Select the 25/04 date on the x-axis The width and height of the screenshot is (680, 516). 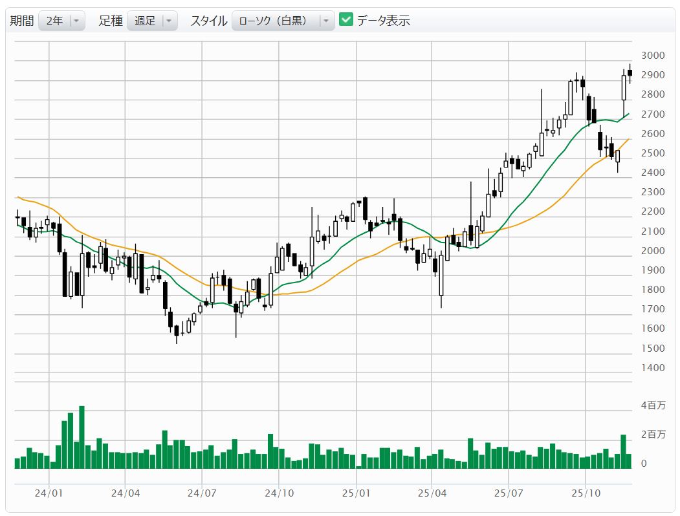coord(432,493)
